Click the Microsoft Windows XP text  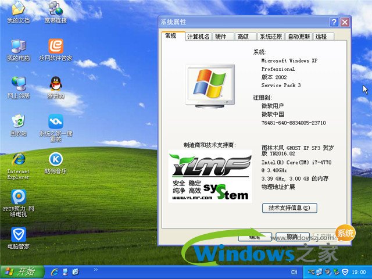pos(289,60)
